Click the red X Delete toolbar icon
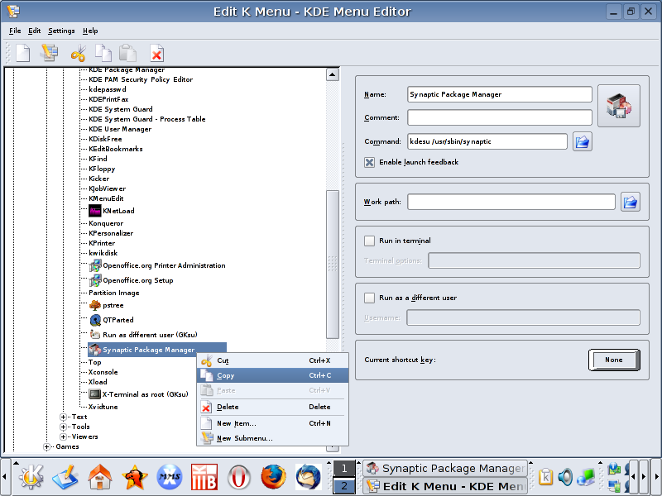Viewport: 662px width, 496px height. (156, 54)
